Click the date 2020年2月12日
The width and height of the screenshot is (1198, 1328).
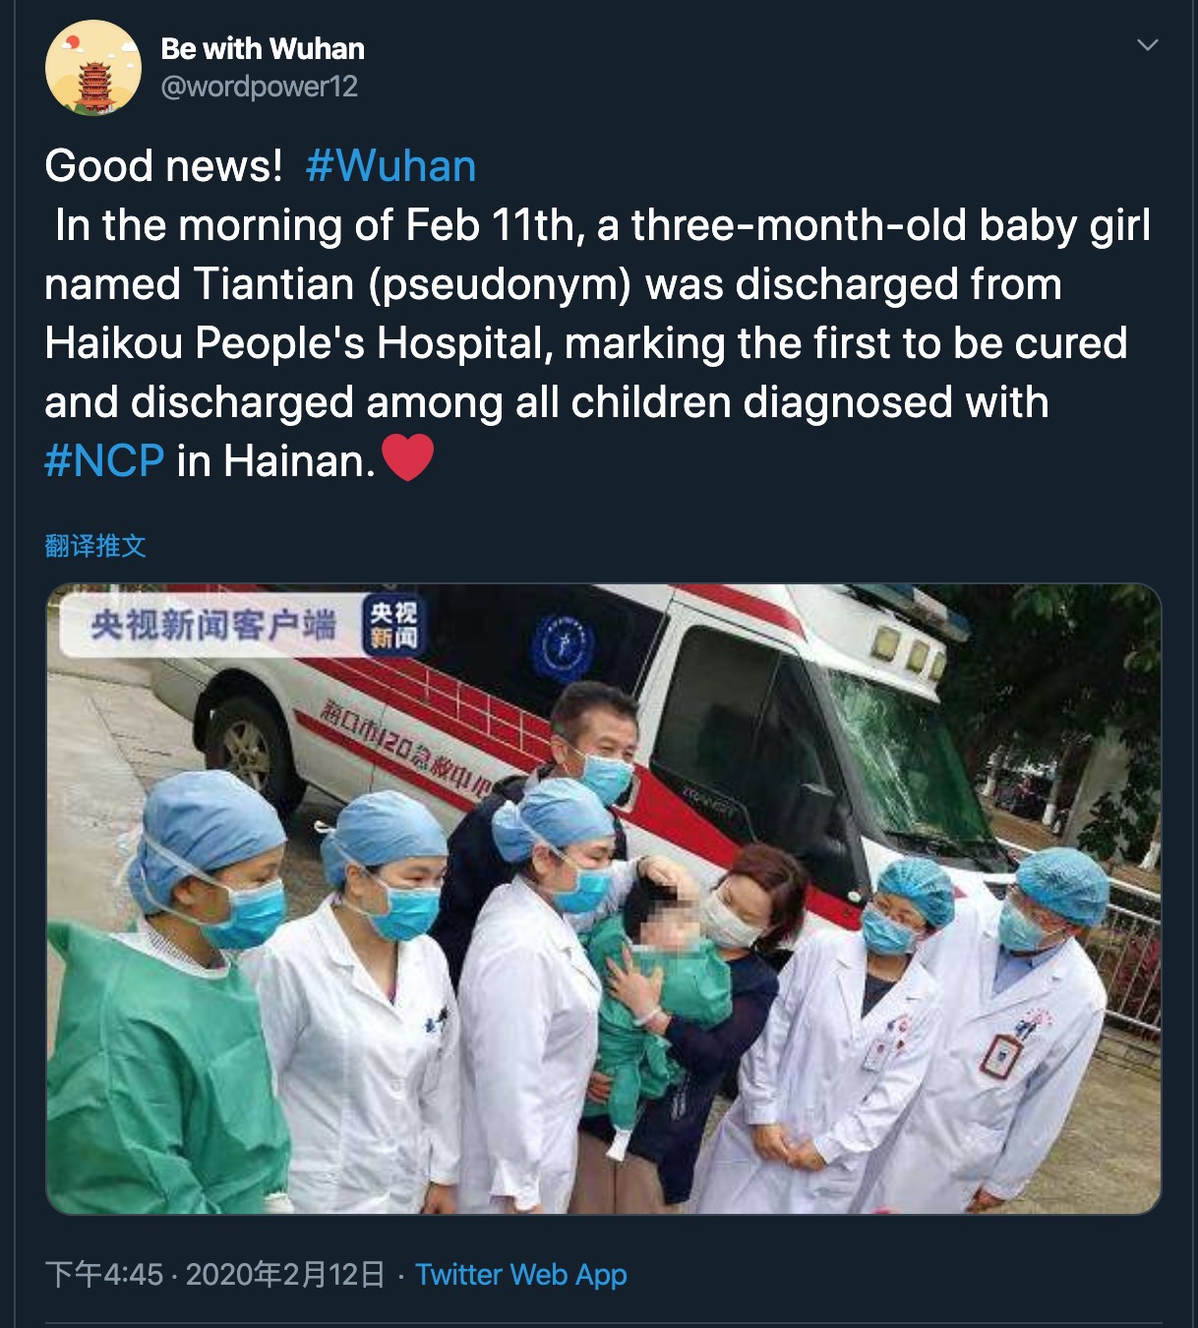pyautogui.click(x=285, y=1275)
